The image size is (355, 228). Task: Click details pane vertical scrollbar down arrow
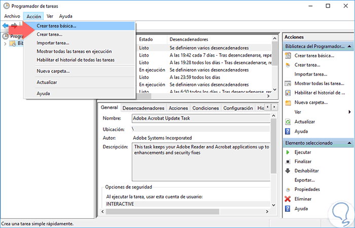point(273,205)
